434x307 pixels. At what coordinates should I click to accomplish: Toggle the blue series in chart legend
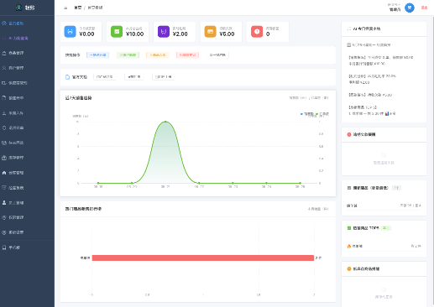click(307, 114)
